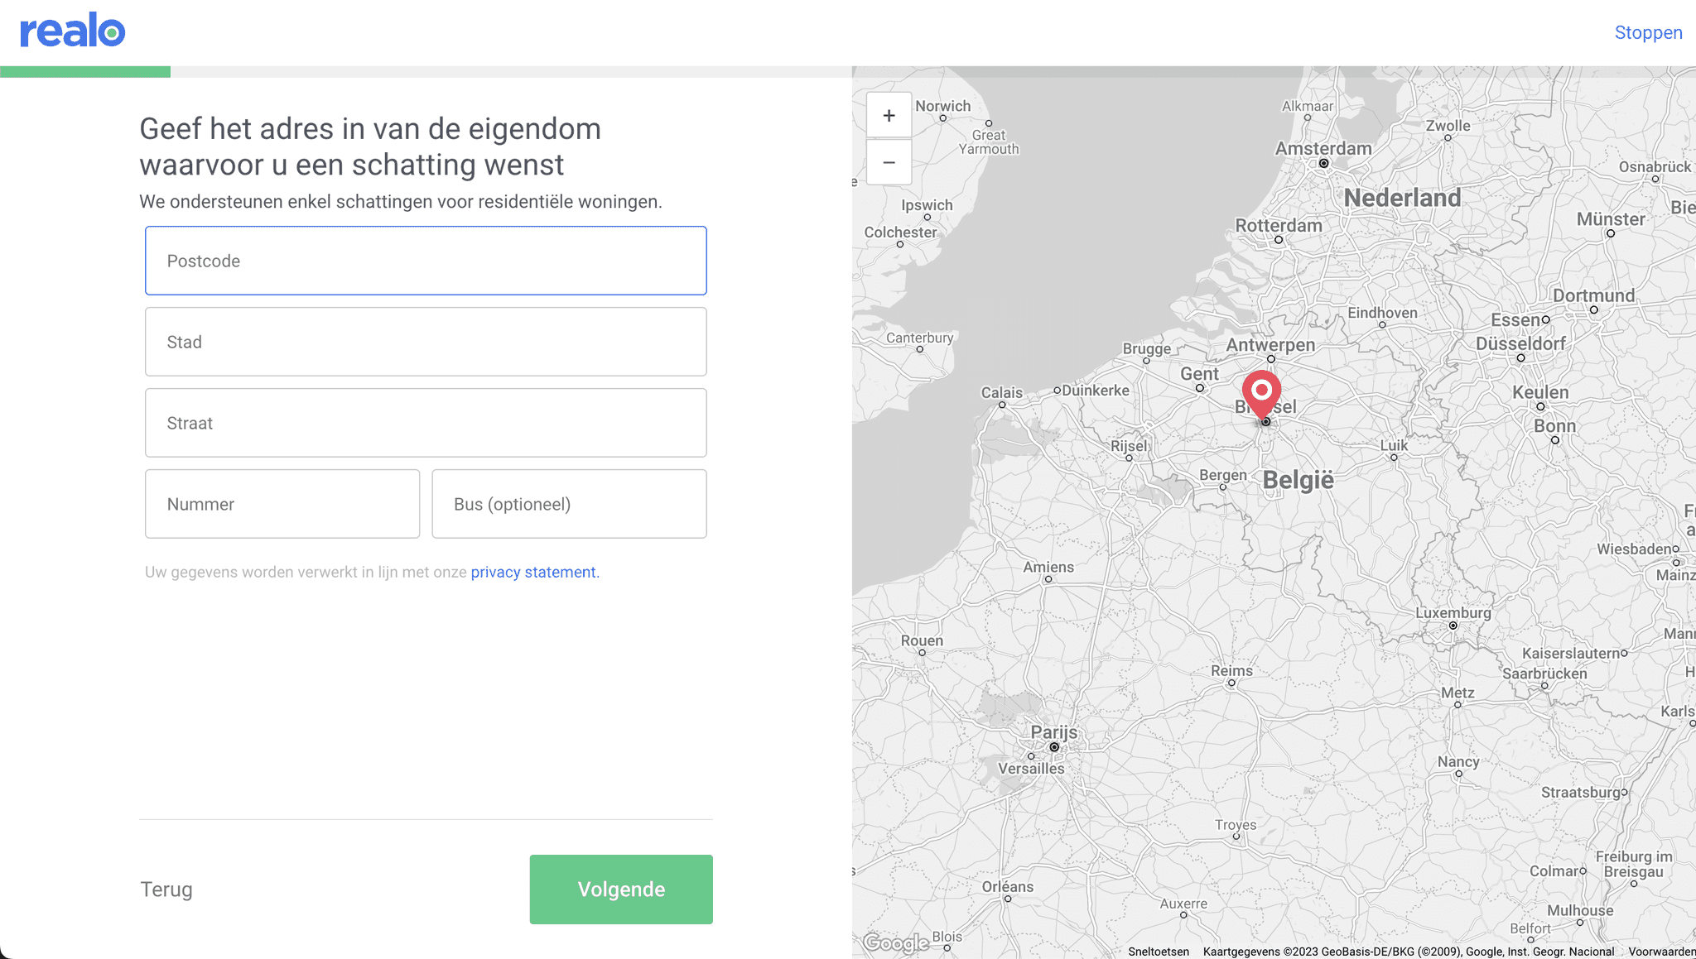Screen dimensions: 1696x959
Task: Open the Sneltoetsen link
Action: tap(1157, 952)
